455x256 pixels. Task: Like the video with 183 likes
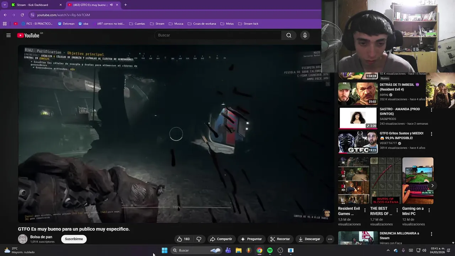coord(183,239)
